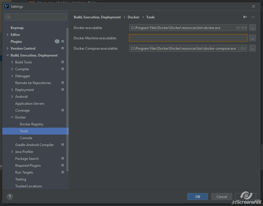The image size is (263, 206).
Task: Select Gradle-Android Compiler settings
Action: click(34, 145)
